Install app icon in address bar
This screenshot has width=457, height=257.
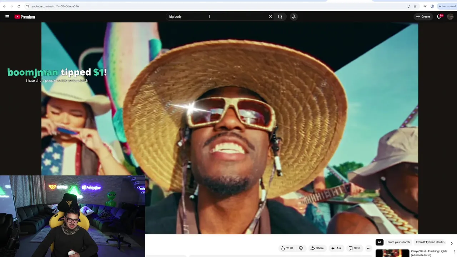[408, 6]
